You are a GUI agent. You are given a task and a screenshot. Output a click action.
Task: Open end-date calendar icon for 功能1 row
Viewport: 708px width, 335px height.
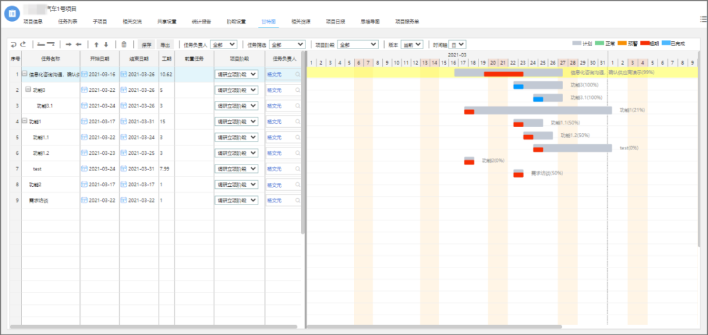pos(124,121)
